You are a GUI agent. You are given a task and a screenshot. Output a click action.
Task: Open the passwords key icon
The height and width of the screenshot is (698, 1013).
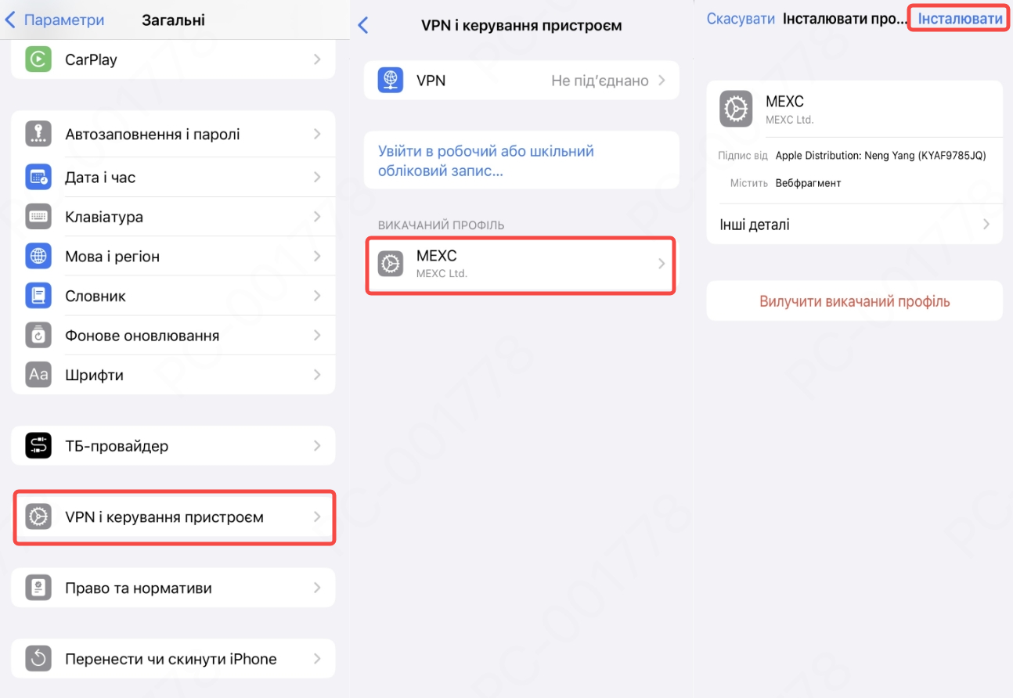click(38, 134)
